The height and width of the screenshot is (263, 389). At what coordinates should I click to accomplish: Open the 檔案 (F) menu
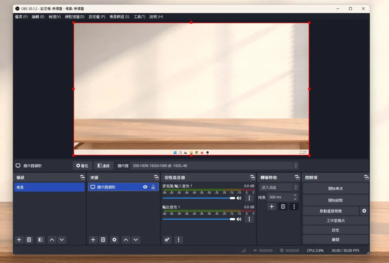point(21,17)
